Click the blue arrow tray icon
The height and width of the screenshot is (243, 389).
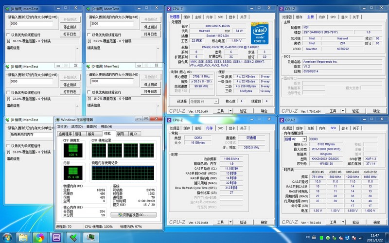(347, 238)
